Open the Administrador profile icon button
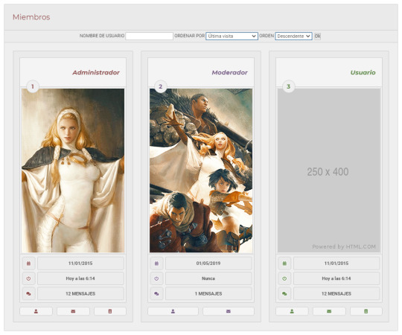Image resolution: width=402 pixels, height=335 pixels. (36, 311)
